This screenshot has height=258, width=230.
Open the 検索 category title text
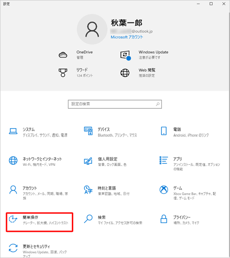(102, 217)
